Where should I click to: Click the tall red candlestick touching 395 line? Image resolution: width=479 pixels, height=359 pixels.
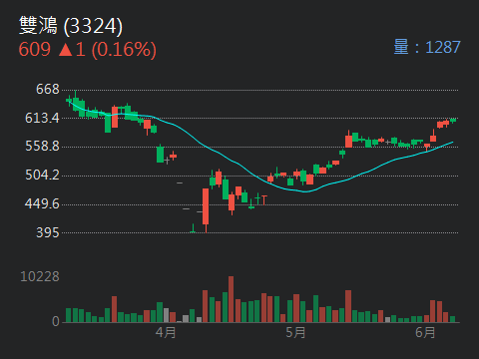tap(206, 209)
